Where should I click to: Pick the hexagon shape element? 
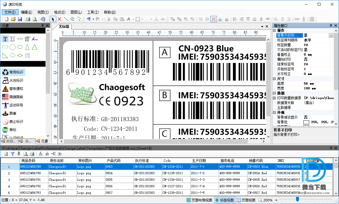(13, 55)
